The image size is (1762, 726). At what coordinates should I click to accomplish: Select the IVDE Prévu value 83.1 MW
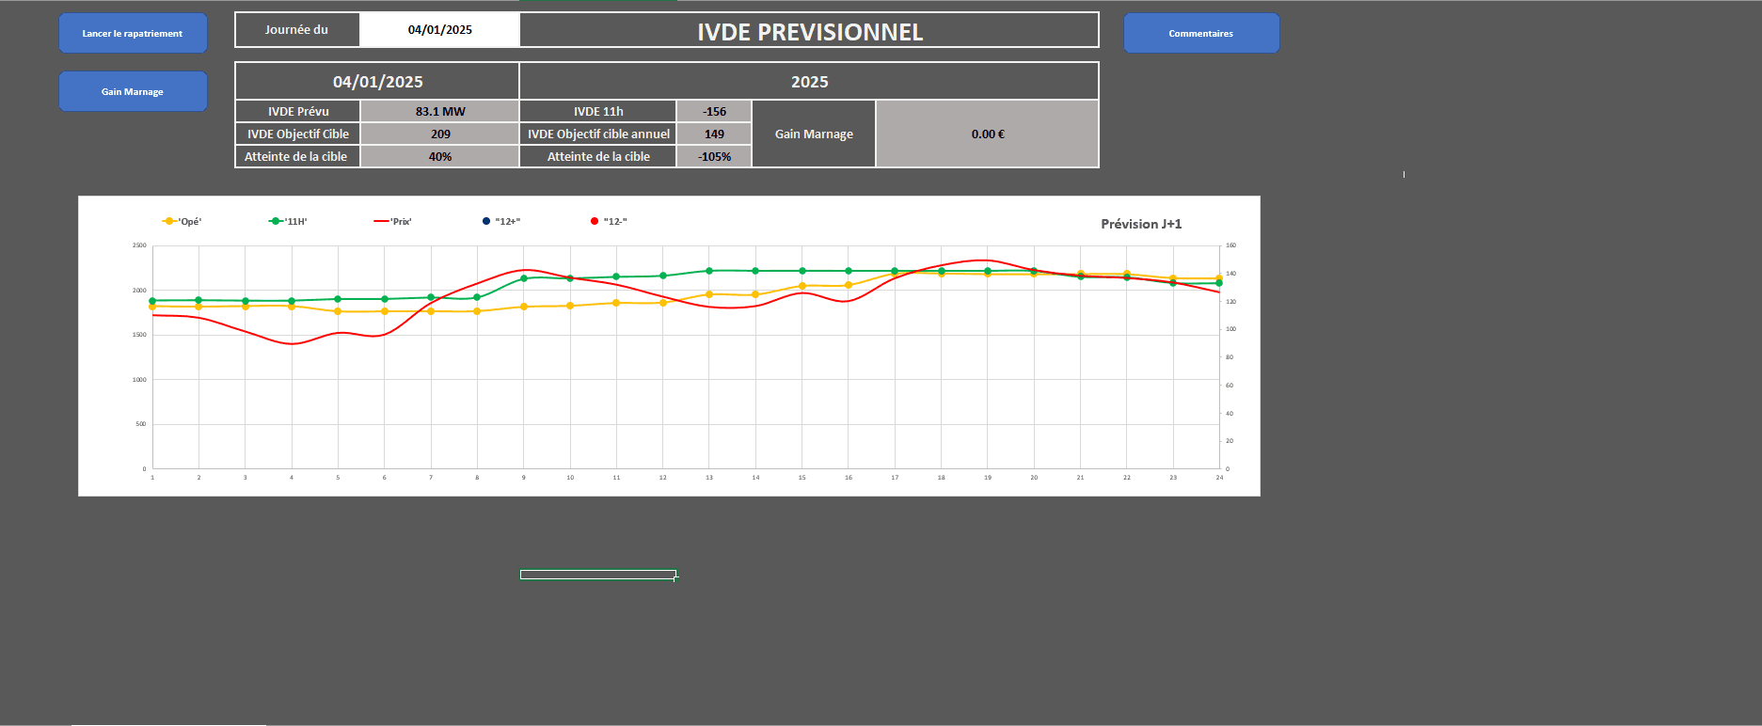[x=439, y=111]
